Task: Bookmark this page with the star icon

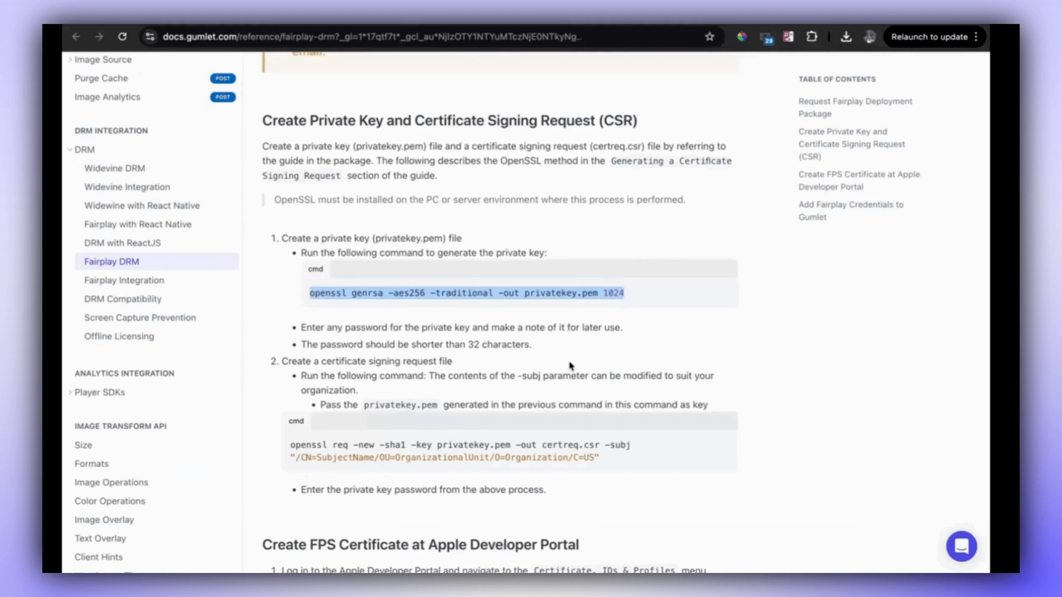Action: [709, 36]
